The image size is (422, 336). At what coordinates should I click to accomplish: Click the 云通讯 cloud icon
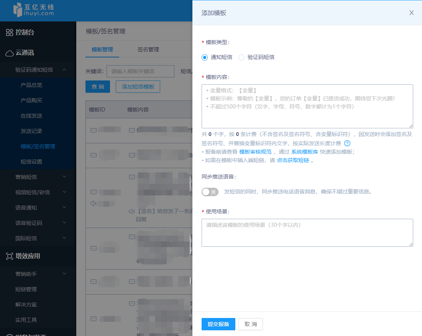pos(10,53)
